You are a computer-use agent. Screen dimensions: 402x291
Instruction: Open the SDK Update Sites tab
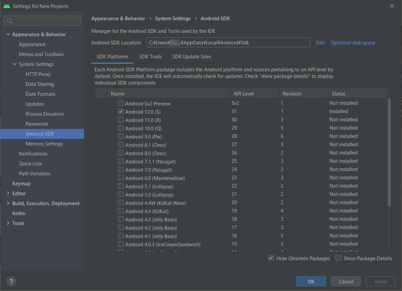(191, 57)
